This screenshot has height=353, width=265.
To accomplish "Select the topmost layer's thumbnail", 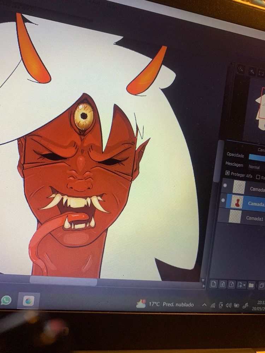I will (x=239, y=187).
